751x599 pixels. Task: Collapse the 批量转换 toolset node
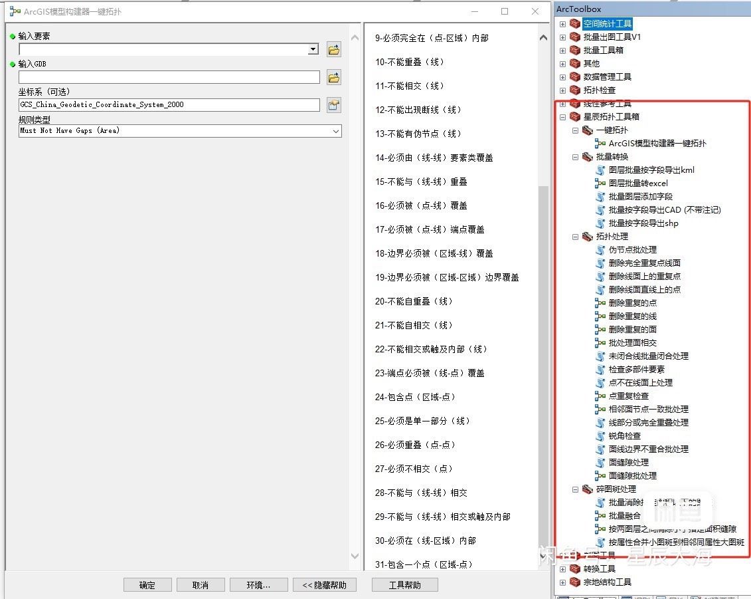(x=575, y=157)
